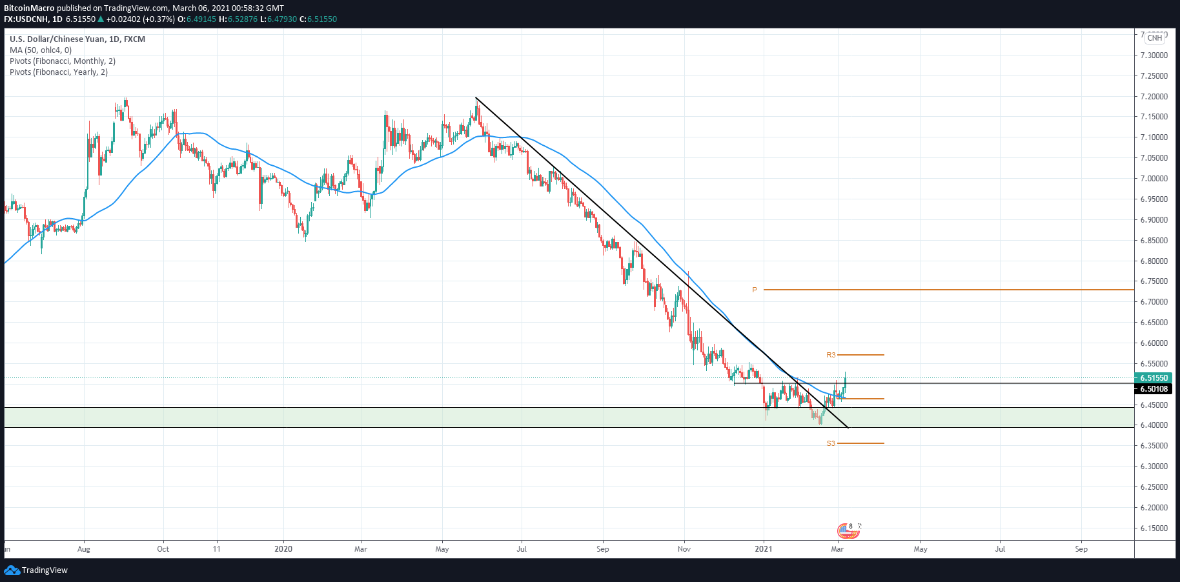The height and width of the screenshot is (582, 1180).
Task: Click the 7.00000 price axis label
Action: point(1154,179)
